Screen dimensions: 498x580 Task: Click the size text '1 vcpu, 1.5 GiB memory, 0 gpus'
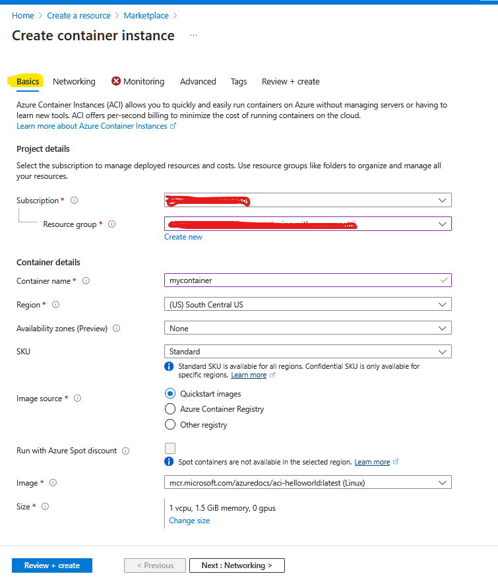coord(222,508)
